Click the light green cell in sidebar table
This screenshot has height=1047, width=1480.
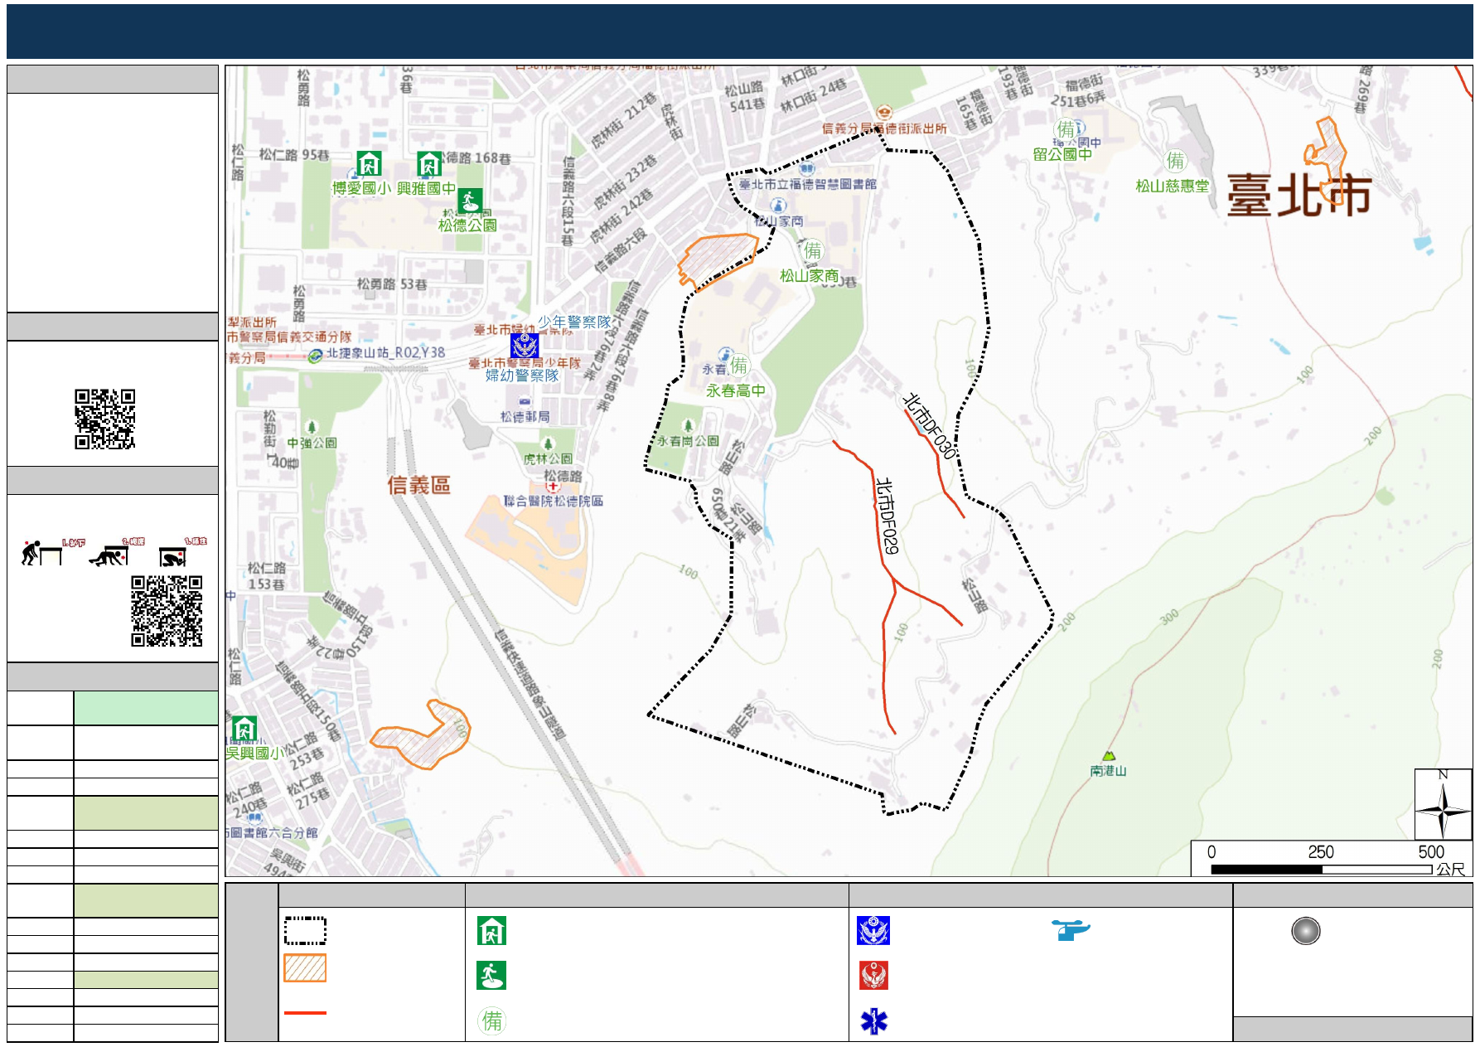click(x=146, y=708)
